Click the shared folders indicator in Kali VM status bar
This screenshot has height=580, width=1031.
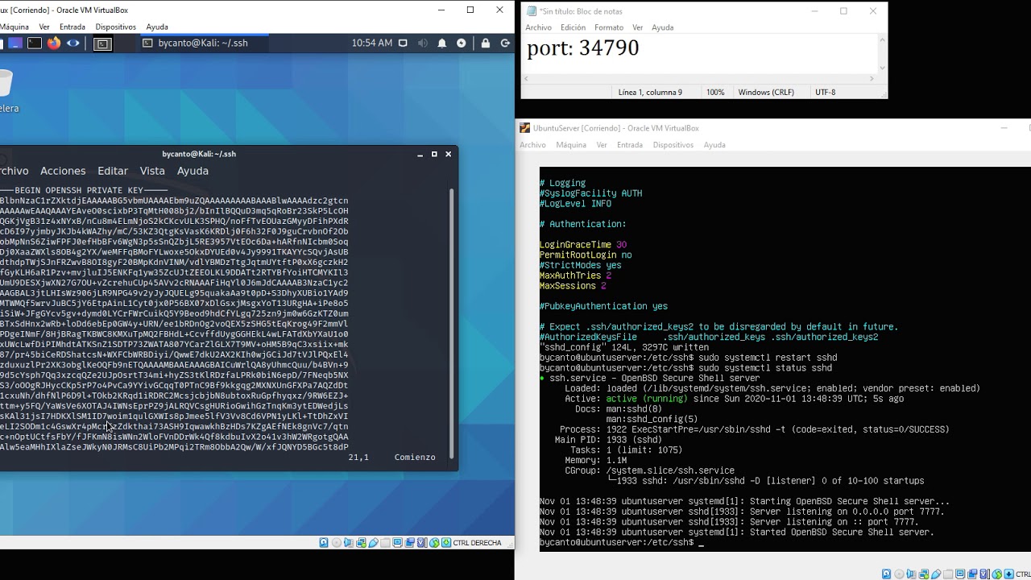click(x=386, y=543)
